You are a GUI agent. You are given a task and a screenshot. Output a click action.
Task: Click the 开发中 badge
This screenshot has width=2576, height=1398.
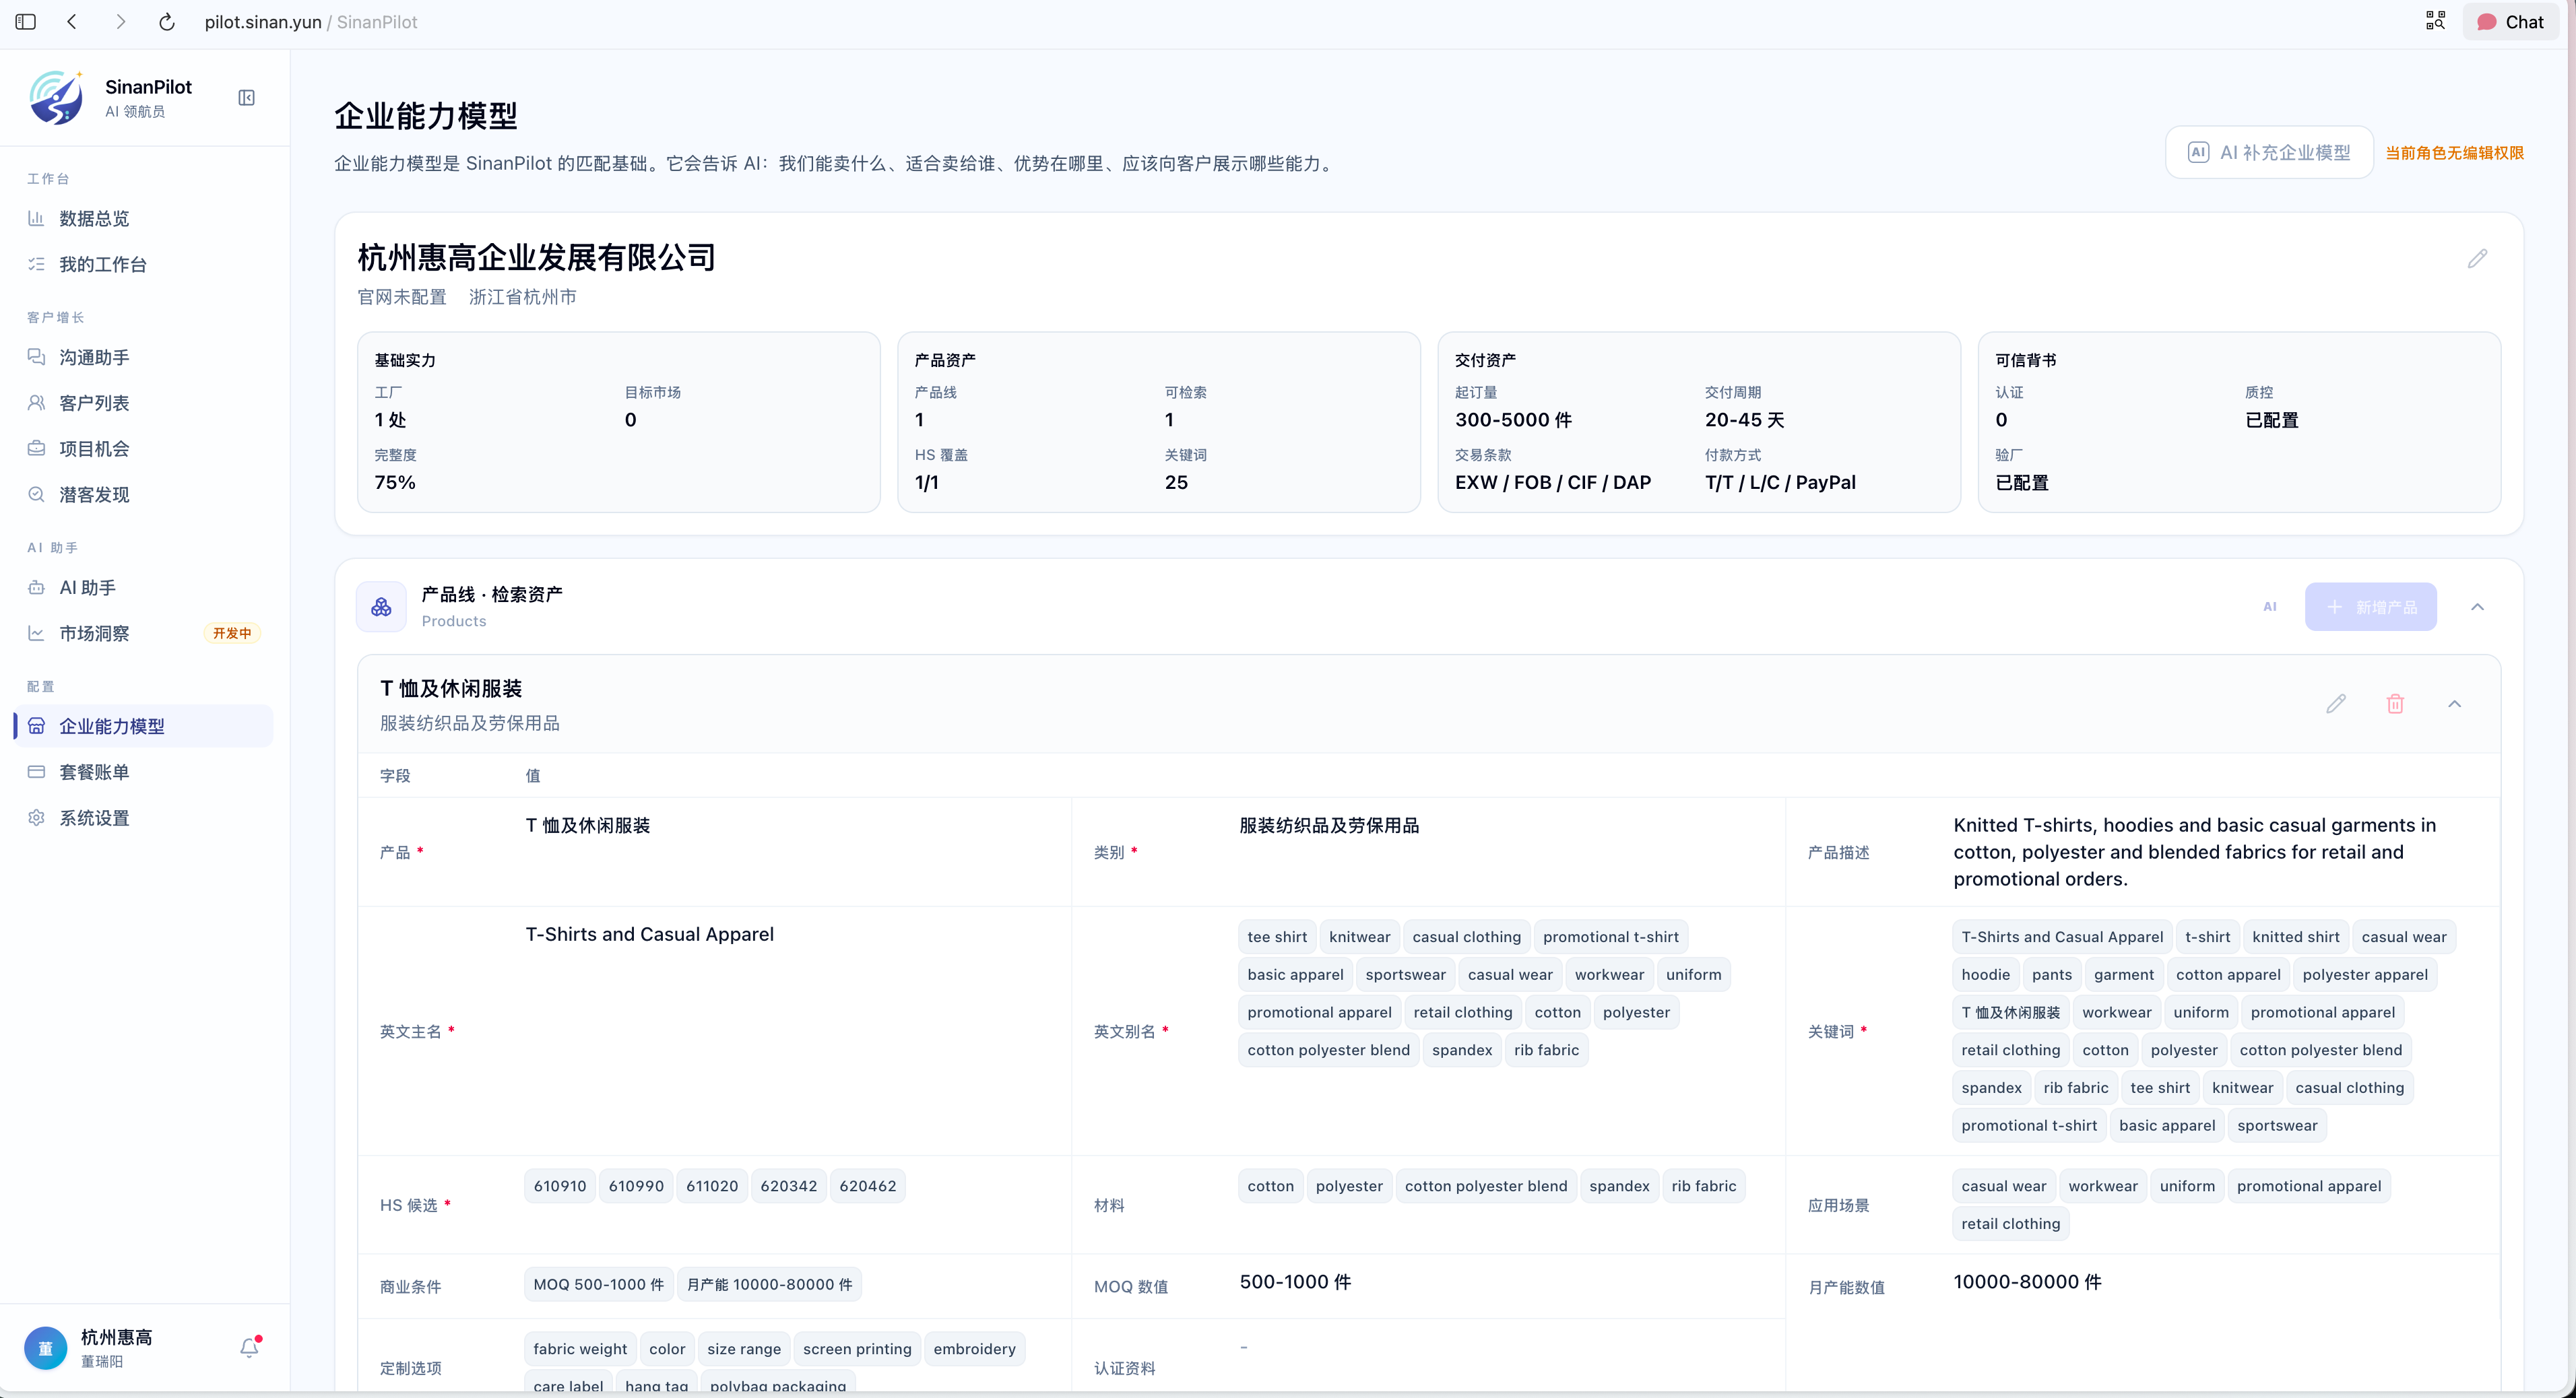click(x=232, y=634)
